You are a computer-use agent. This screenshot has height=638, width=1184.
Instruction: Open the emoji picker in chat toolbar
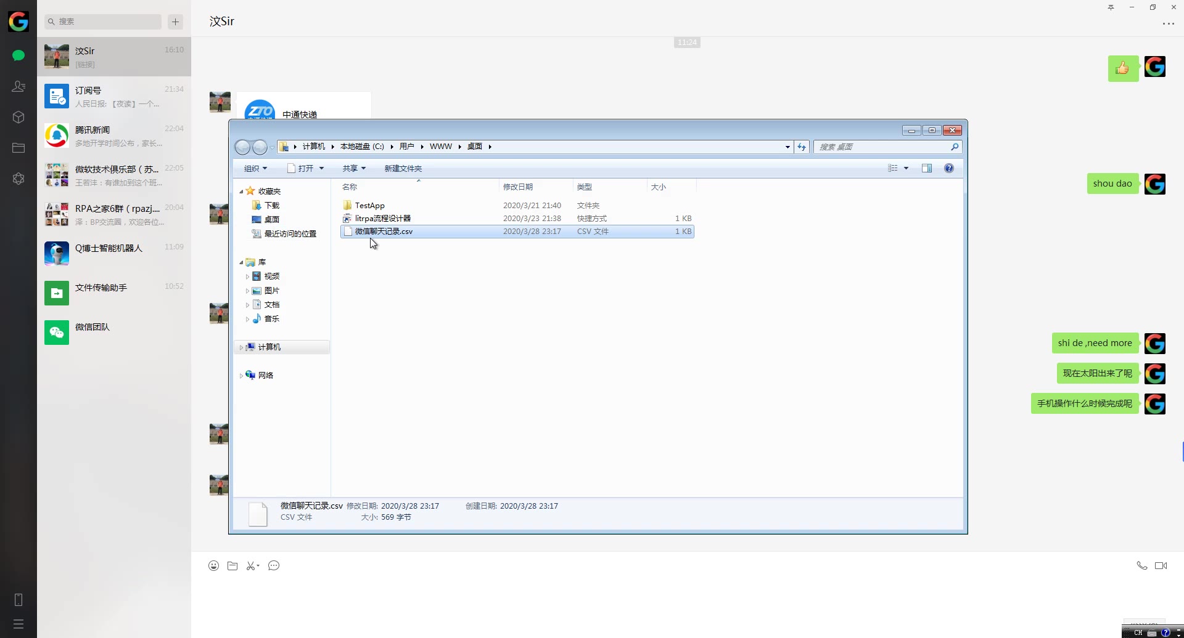coord(213,566)
